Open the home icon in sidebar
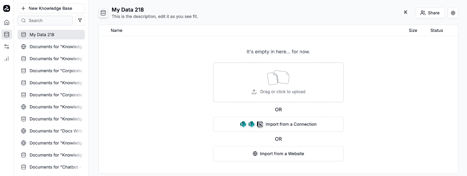Image resolution: width=467 pixels, height=176 pixels. tap(7, 22)
